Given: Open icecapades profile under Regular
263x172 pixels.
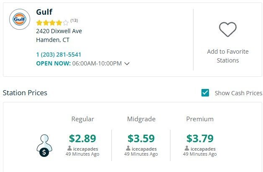Looking at the screenshot, I should click(x=85, y=149).
